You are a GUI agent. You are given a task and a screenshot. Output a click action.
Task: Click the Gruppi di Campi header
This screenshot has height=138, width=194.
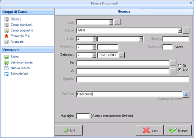point(28,12)
